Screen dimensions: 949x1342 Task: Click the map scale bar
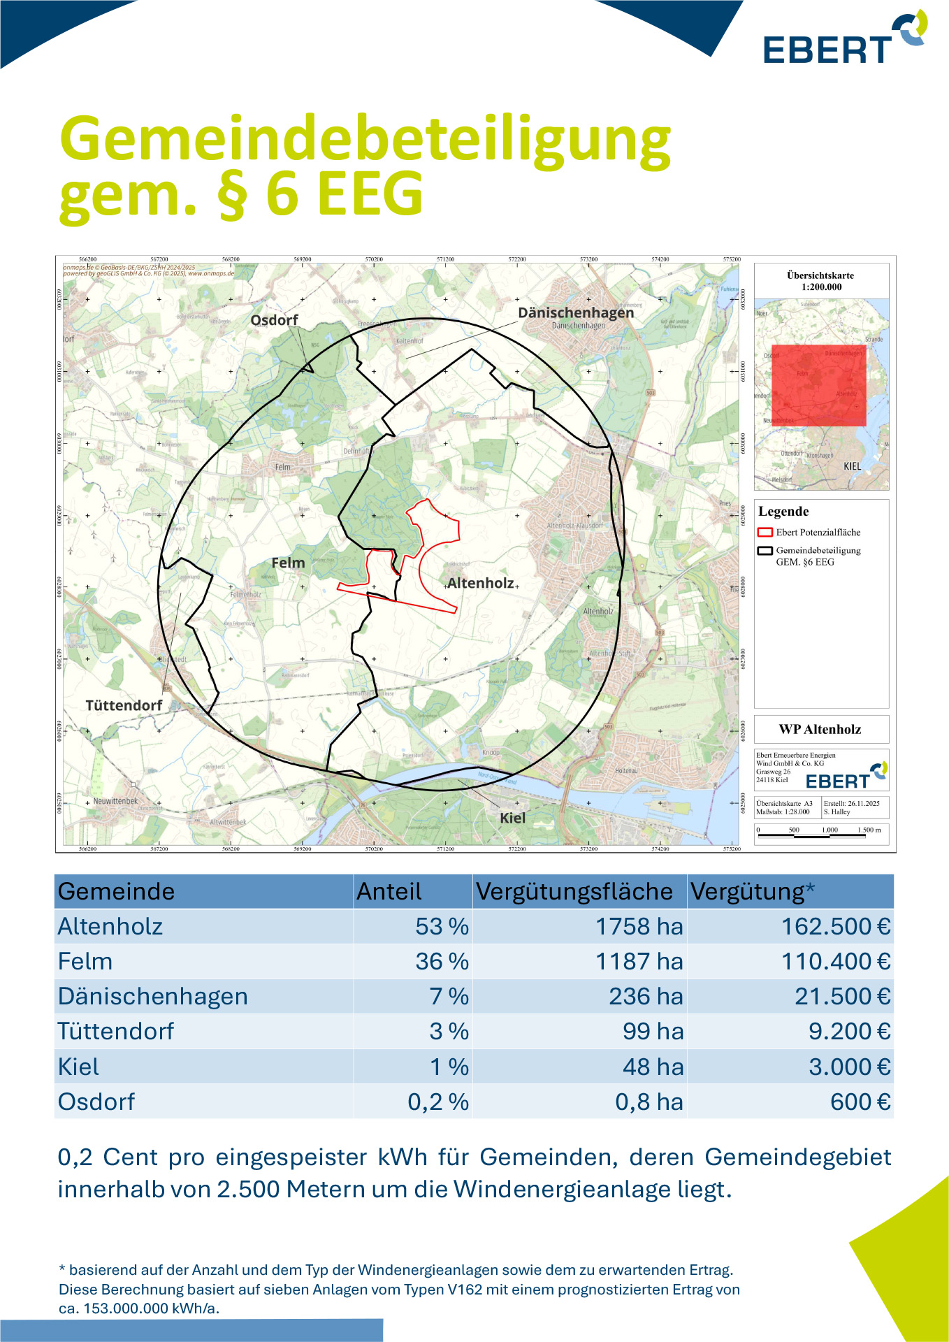(x=819, y=832)
